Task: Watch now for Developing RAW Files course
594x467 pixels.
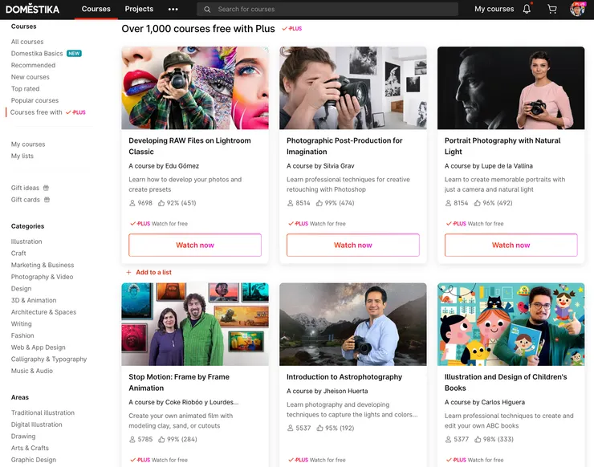Action: click(195, 245)
